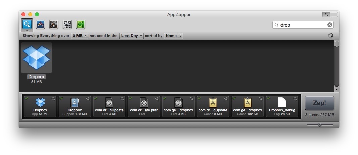This screenshot has width=358, height=155.
Task: Uncheck the com.ge...dropbox Pref 4 KB item
Action: (165, 98)
